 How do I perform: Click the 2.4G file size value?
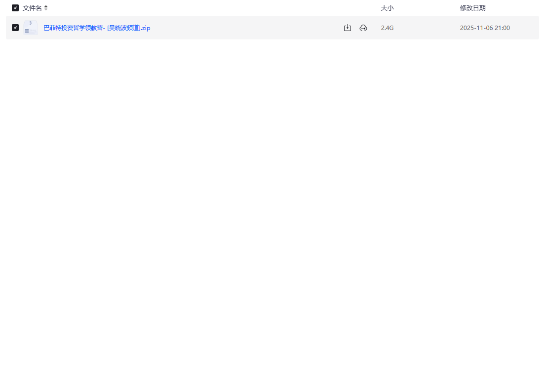coord(387,28)
